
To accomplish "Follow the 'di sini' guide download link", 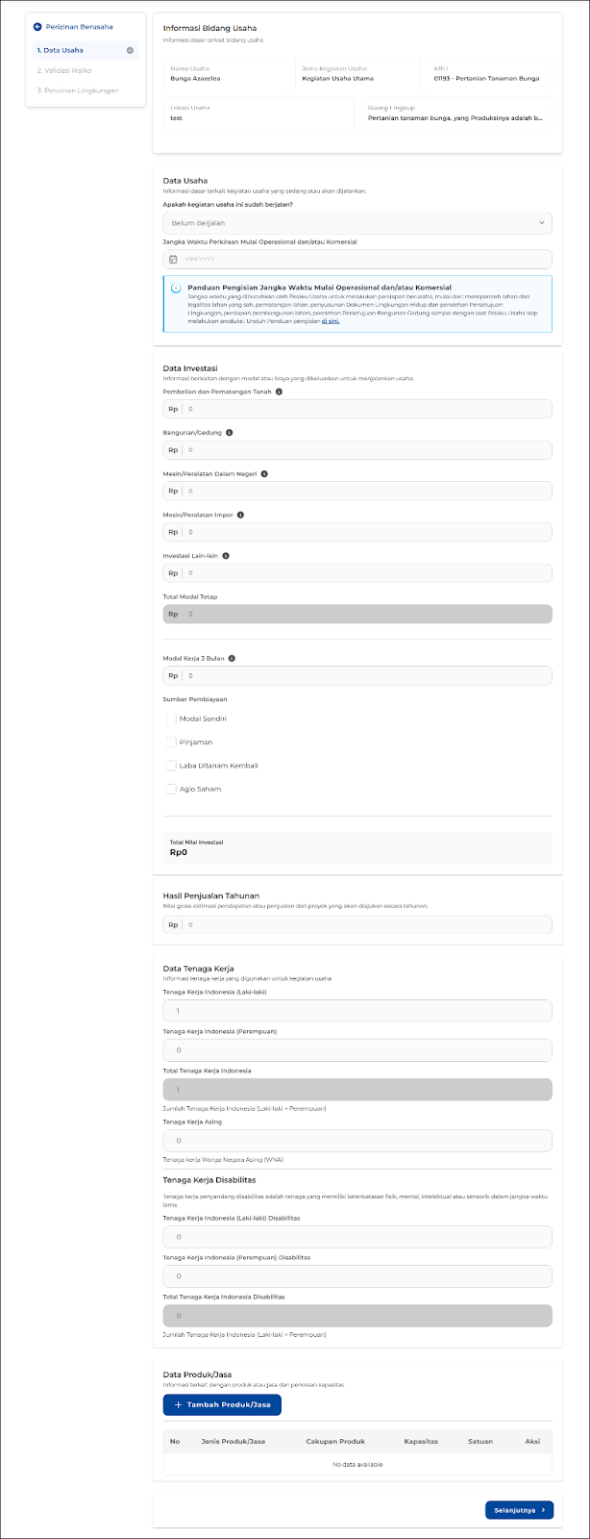I will [330, 321].
